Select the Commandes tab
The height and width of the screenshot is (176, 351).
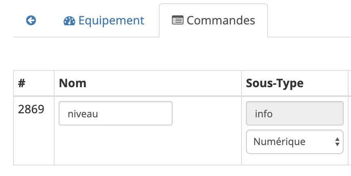213,20
